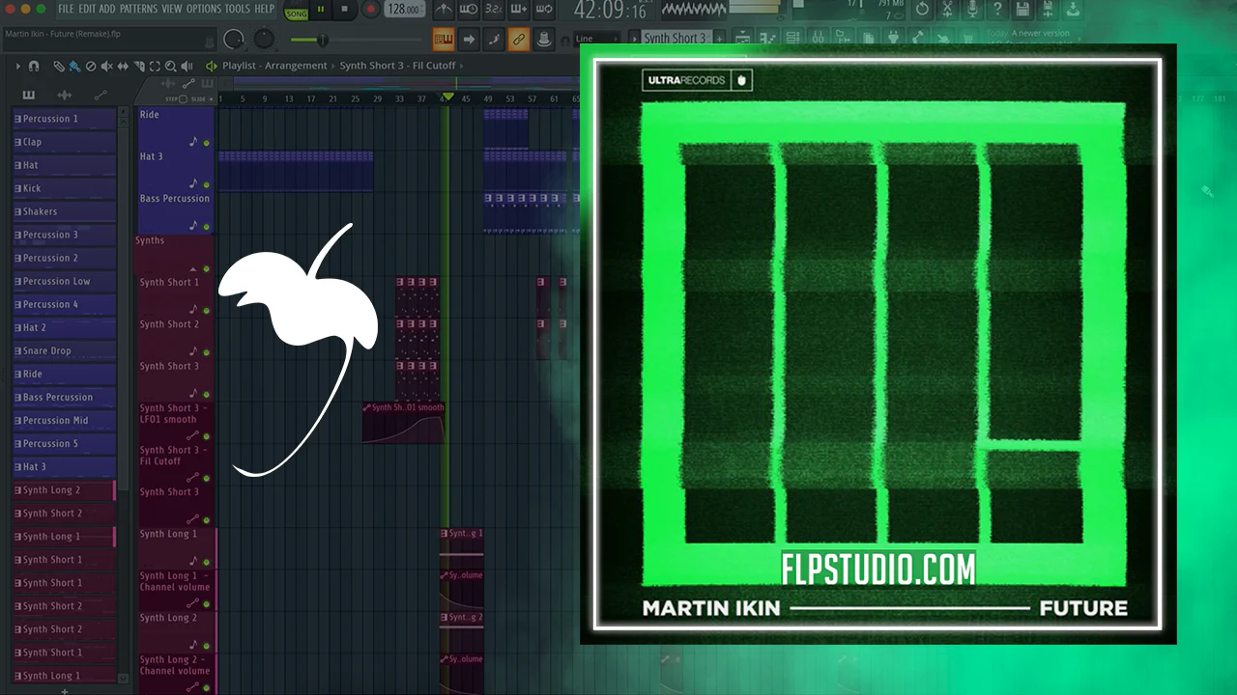Select the Slice tool

tap(139, 66)
